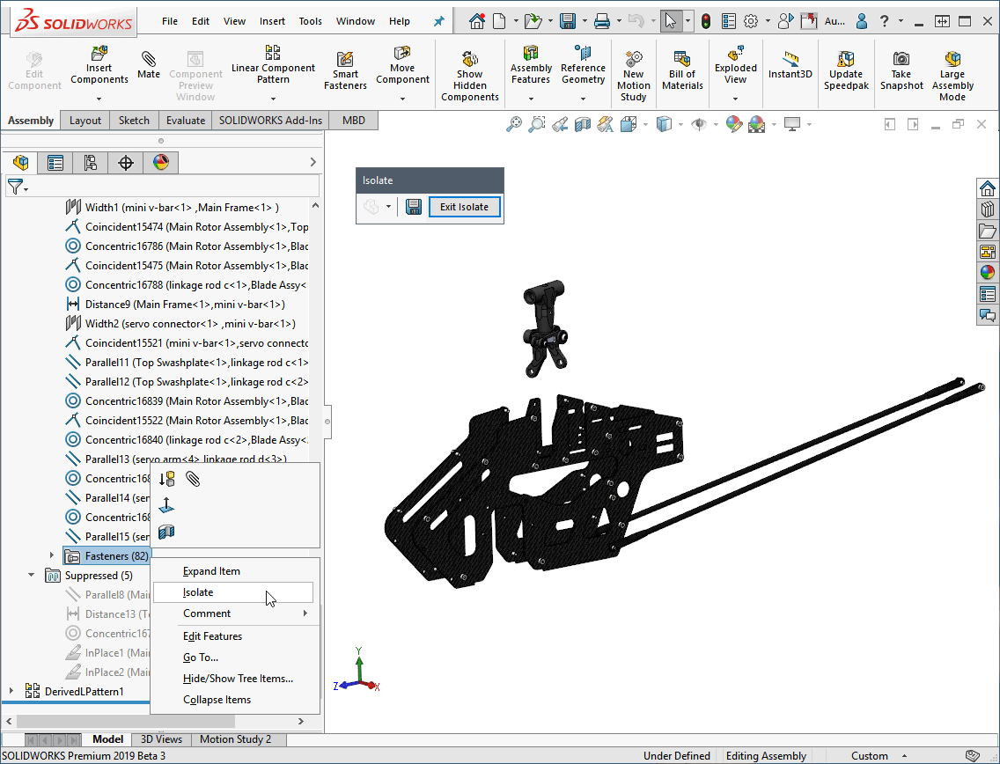Click the Zoom to Area icon
Viewport: 1000px width, 764px height.
tap(537, 124)
